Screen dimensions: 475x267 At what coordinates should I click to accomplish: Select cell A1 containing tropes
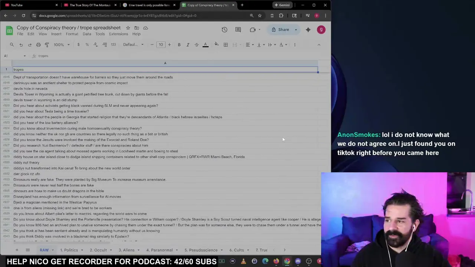coord(165,69)
